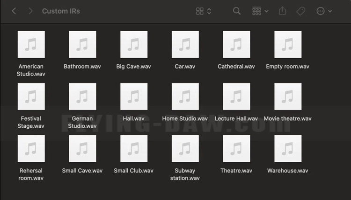Click the Big Cave.wav file name
The image size is (351, 200).
(x=134, y=67)
